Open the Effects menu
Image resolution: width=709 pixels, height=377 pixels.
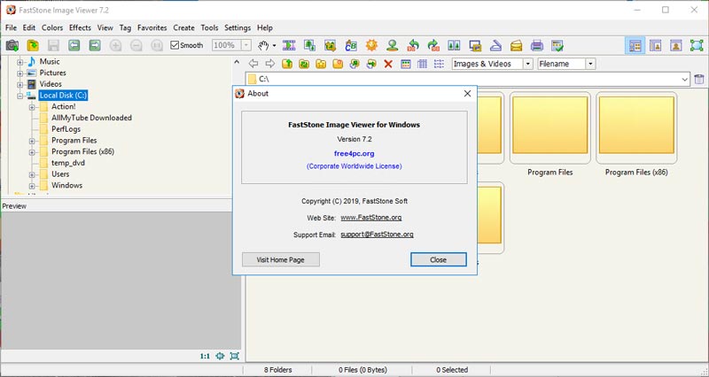pyautogui.click(x=80, y=27)
